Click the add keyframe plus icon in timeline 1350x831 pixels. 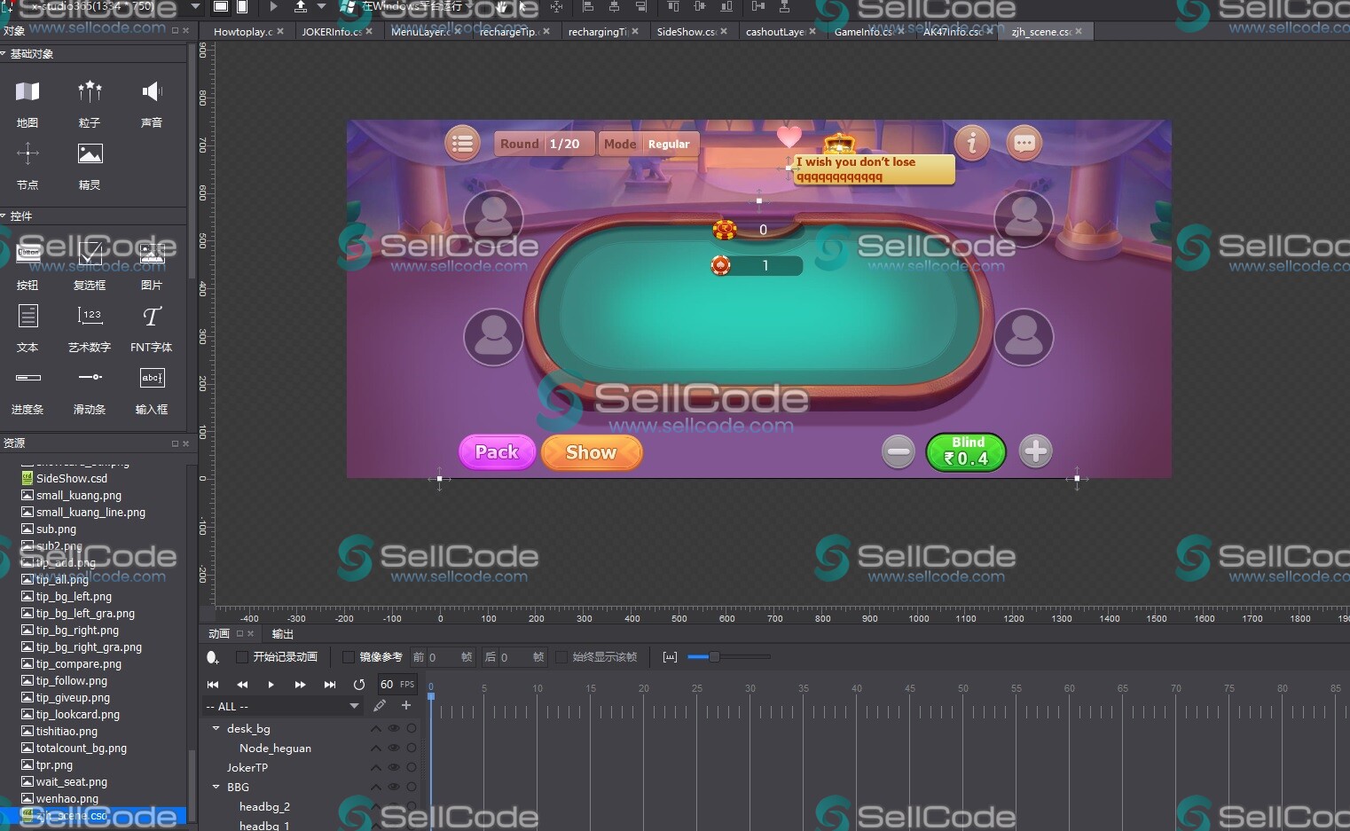(x=406, y=706)
